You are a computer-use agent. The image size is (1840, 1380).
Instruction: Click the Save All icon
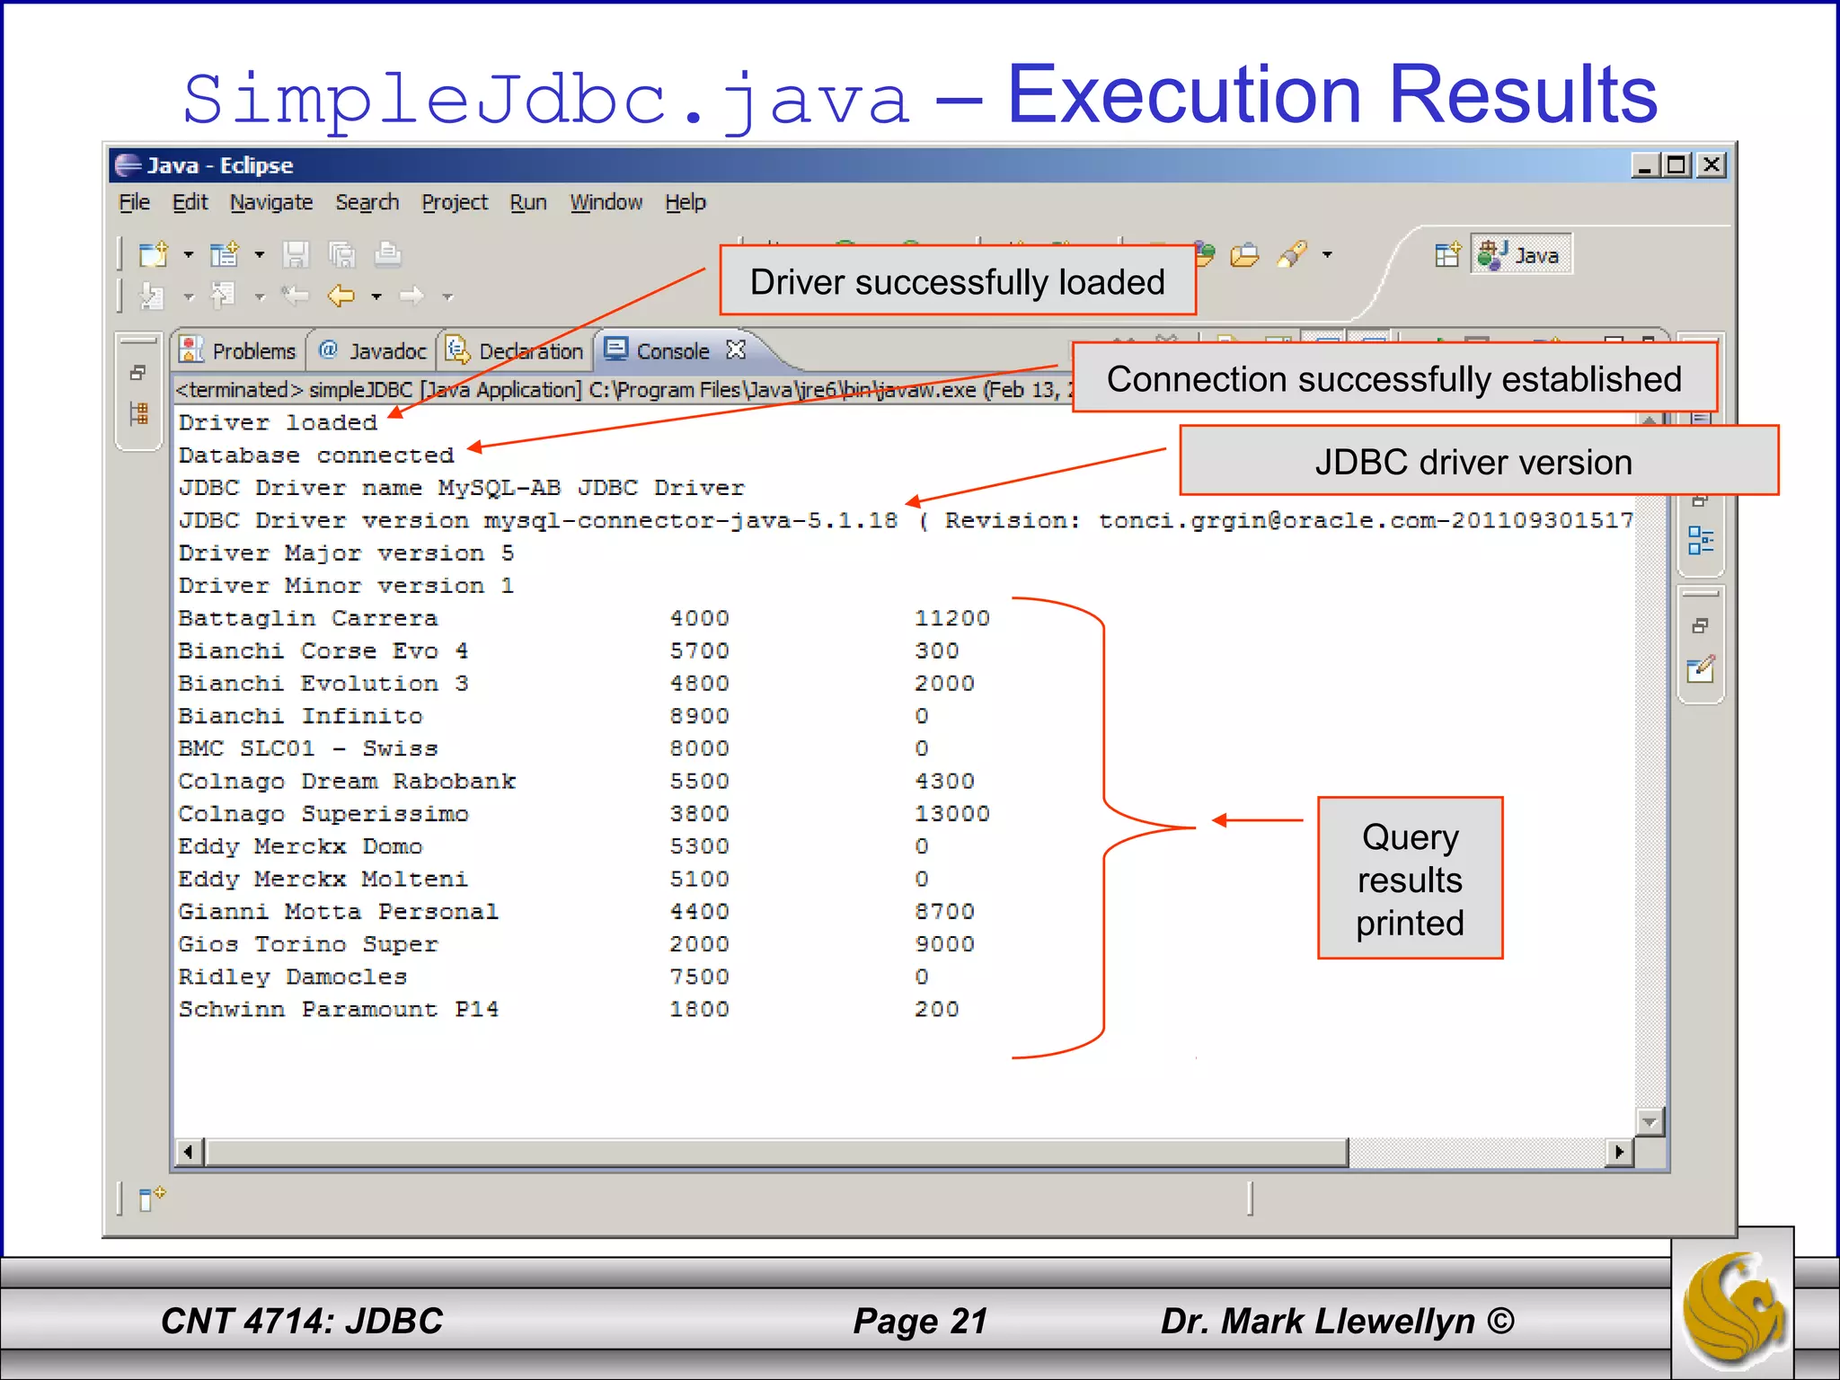pos(341,255)
